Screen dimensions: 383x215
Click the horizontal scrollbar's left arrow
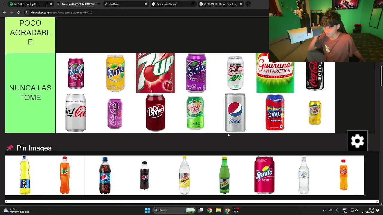coord(6,202)
